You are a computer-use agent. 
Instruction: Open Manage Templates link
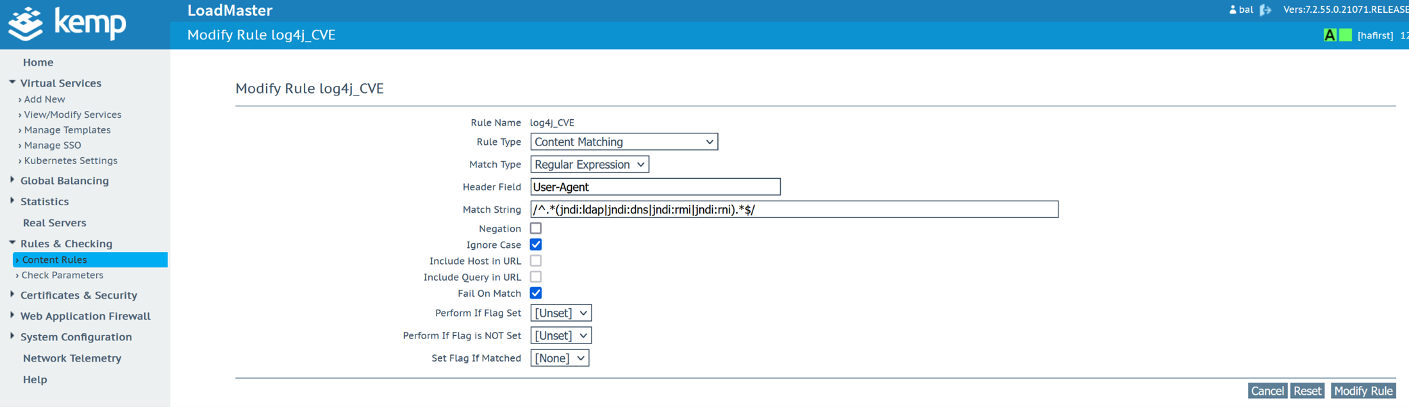pyautogui.click(x=67, y=130)
